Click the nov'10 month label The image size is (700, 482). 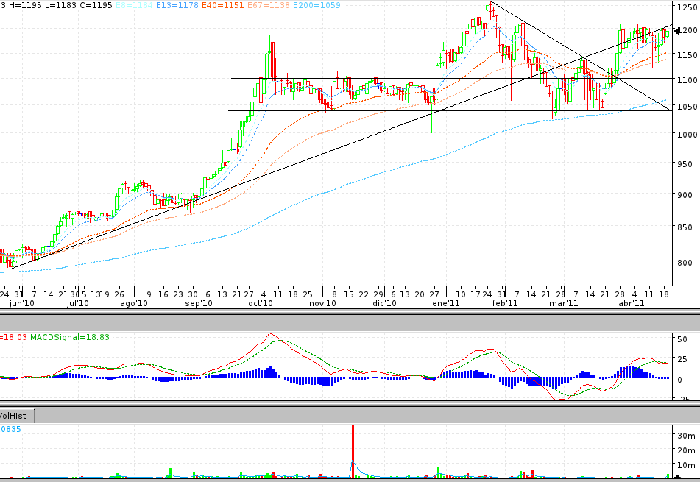click(x=323, y=303)
